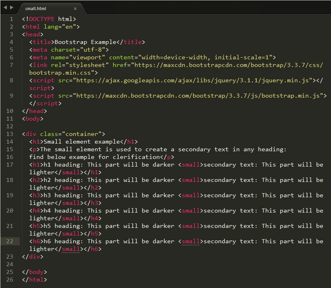Screen dimensions: 331x288
Task: Click the bootstrap.min.js script URL
Action: pos(198,96)
